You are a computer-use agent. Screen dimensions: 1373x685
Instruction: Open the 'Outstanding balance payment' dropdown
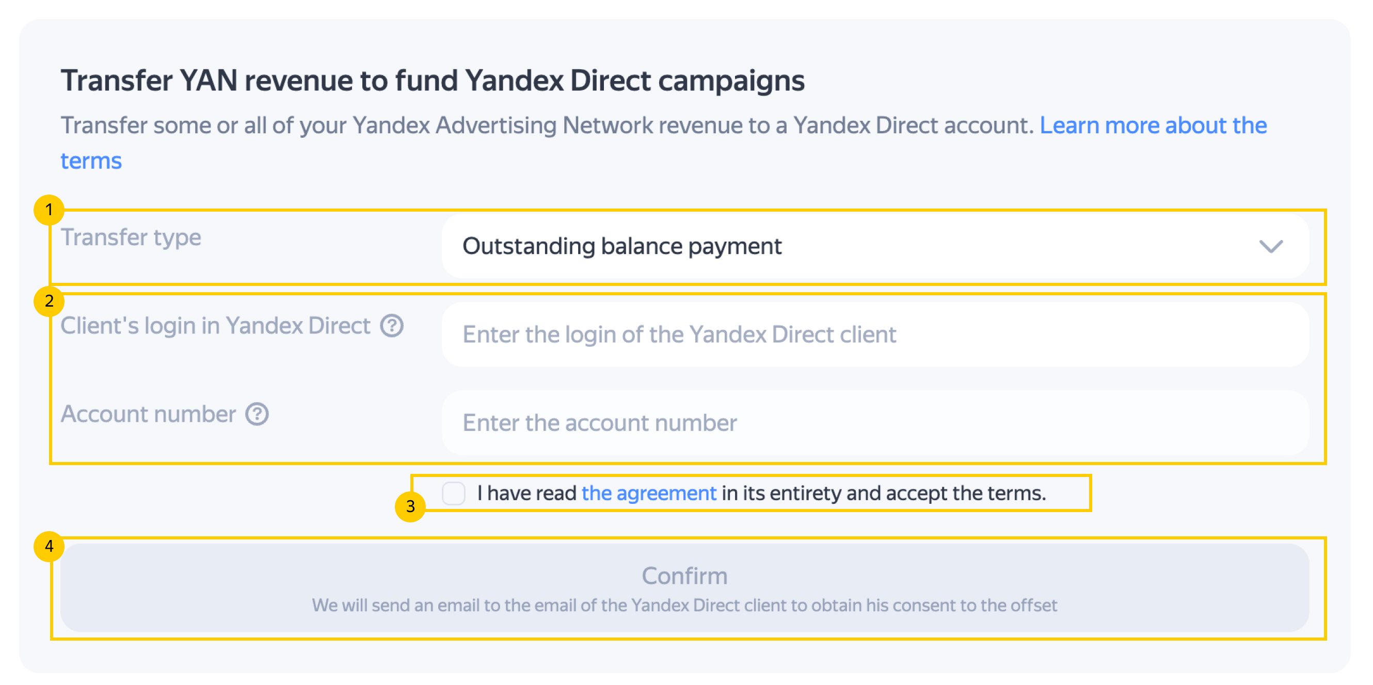click(x=874, y=246)
